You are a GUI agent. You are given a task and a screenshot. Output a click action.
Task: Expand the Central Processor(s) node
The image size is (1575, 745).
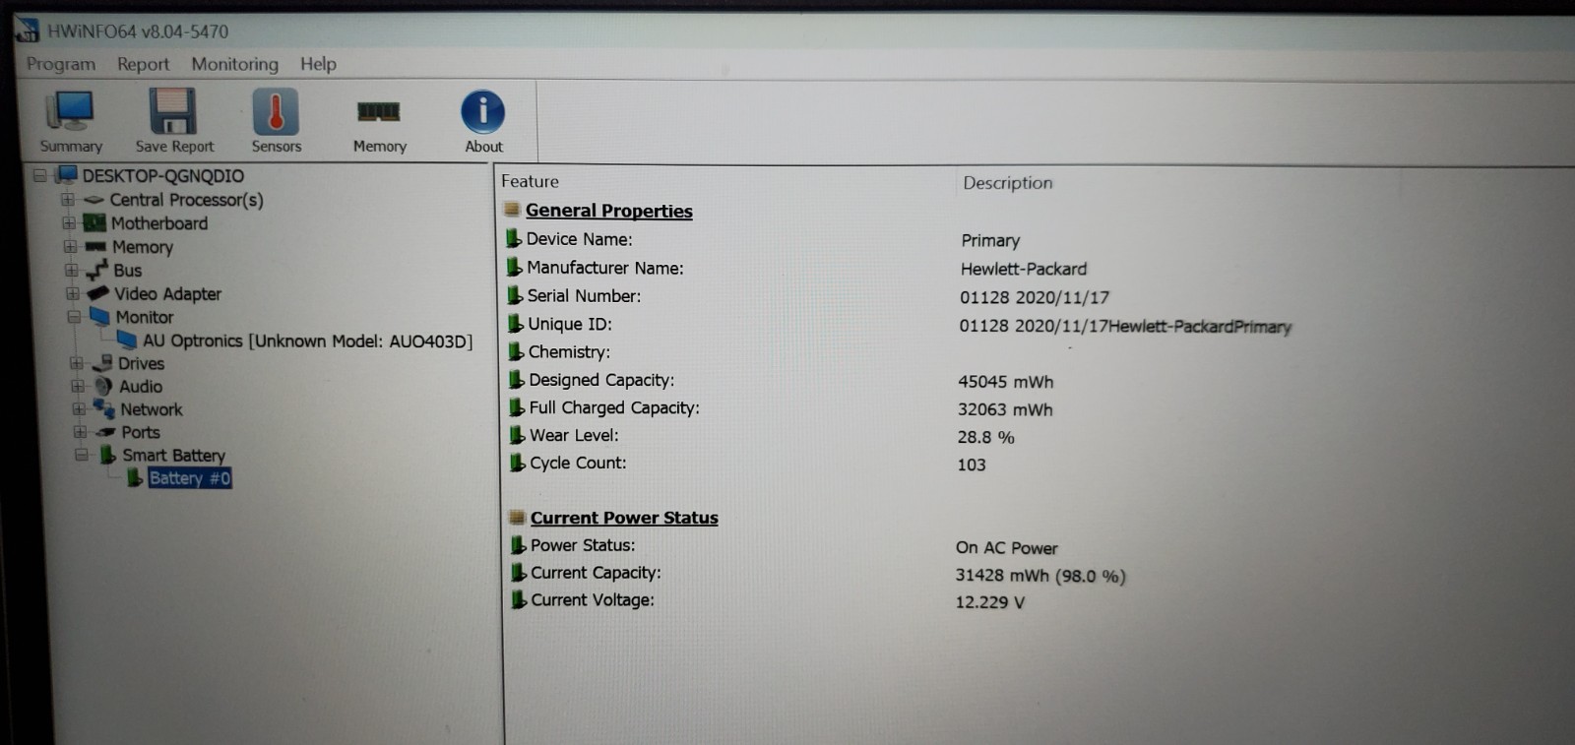(x=68, y=199)
